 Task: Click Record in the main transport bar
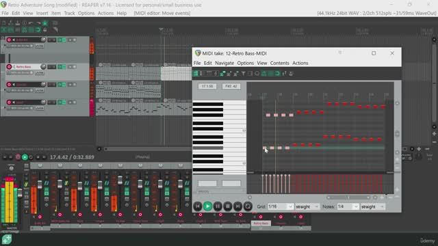click(18, 157)
